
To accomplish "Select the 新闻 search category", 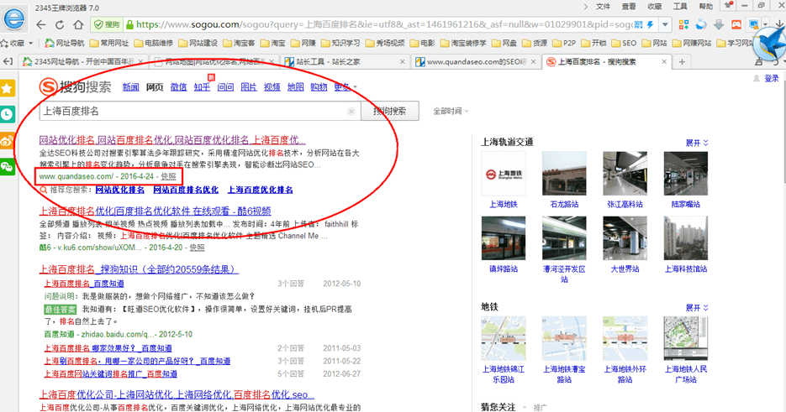I will pyautogui.click(x=131, y=87).
